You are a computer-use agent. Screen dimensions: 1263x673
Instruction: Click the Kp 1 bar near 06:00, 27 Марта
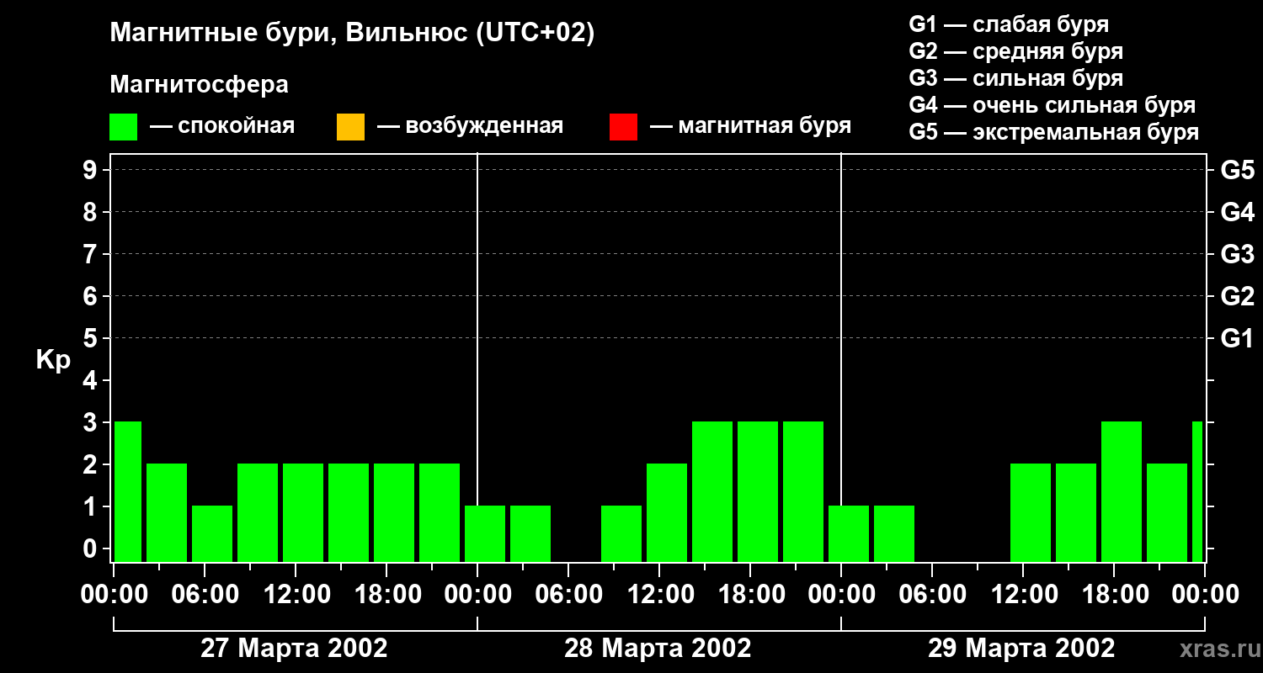(212, 533)
